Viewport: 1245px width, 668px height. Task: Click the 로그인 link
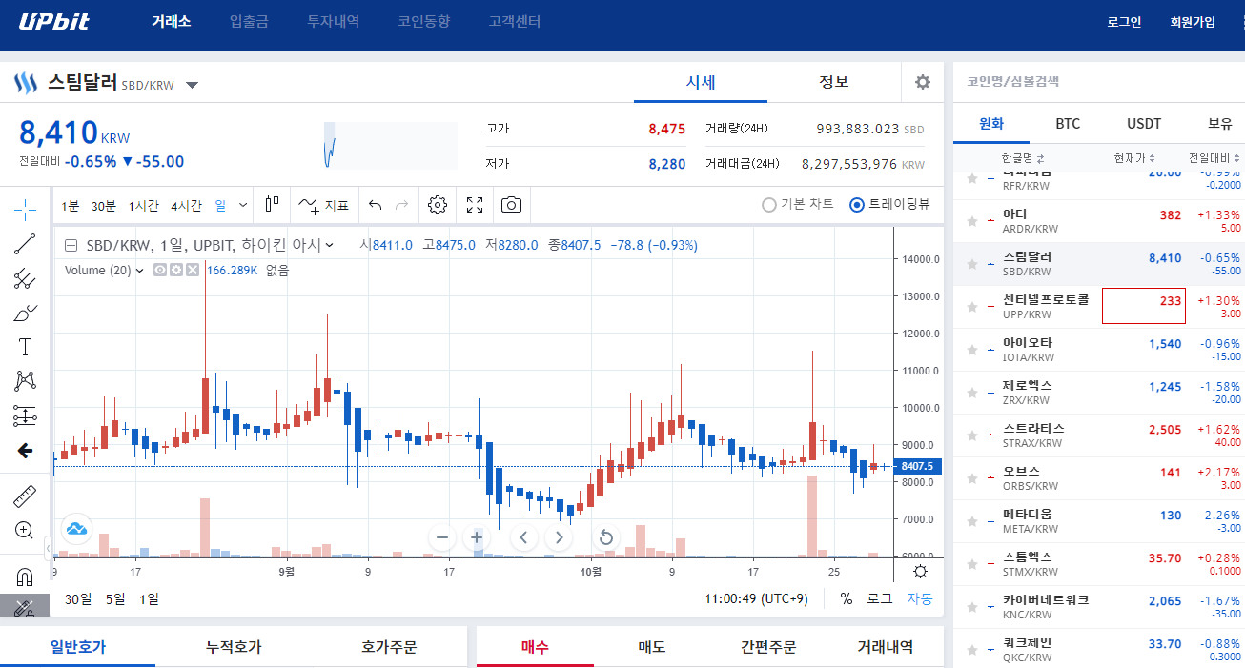point(1124,22)
